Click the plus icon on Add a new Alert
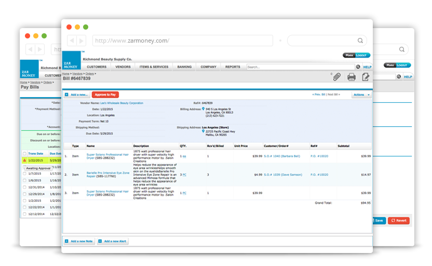432x266 pixels. click(x=100, y=241)
